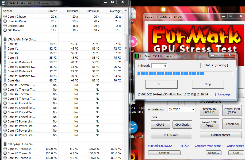Click the CPU Burner progress bar
Screen dimensions: 245x160
(x=185, y=74)
